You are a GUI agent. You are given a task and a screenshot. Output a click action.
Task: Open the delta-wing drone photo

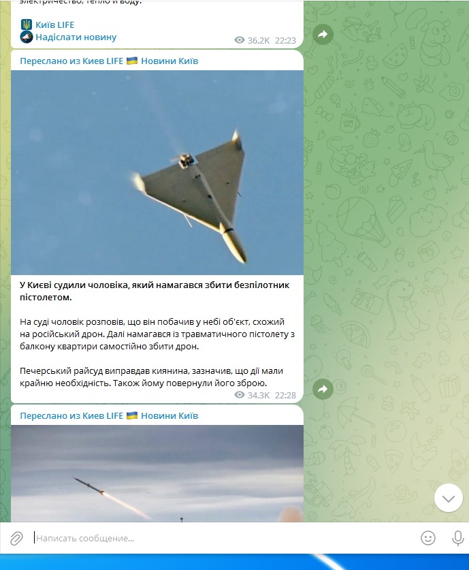pos(157,172)
